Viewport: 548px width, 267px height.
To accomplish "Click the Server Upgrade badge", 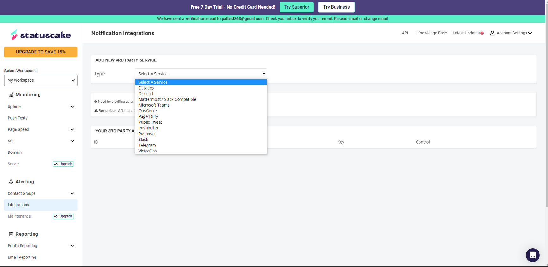I will pos(63,164).
